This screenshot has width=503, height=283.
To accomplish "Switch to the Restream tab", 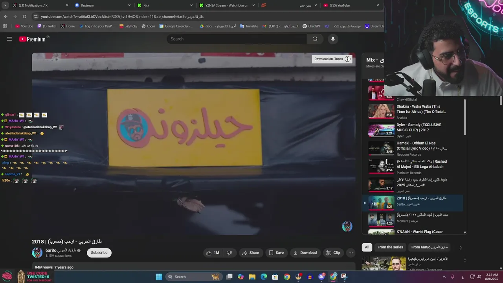I will (x=102, y=6).
